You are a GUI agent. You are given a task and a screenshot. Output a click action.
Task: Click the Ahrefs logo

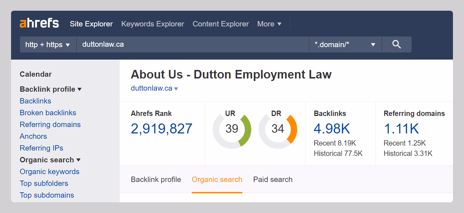pyautogui.click(x=39, y=24)
